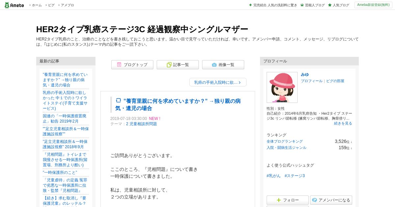Screen dimensions: 395x207
Task: Click the profile avatar image
Action: click(282, 87)
